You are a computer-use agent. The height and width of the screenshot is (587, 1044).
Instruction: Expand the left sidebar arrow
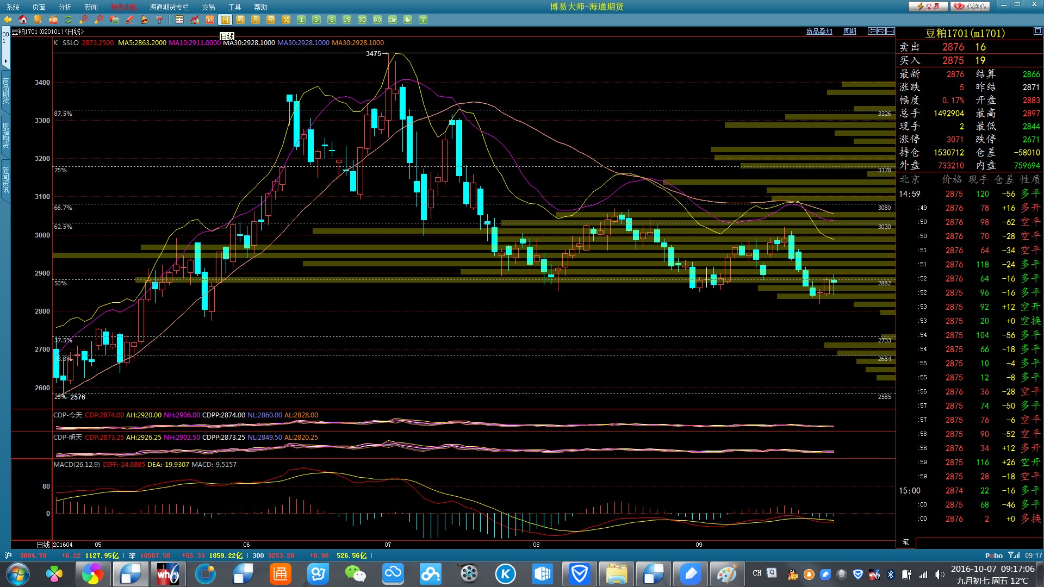click(x=5, y=61)
